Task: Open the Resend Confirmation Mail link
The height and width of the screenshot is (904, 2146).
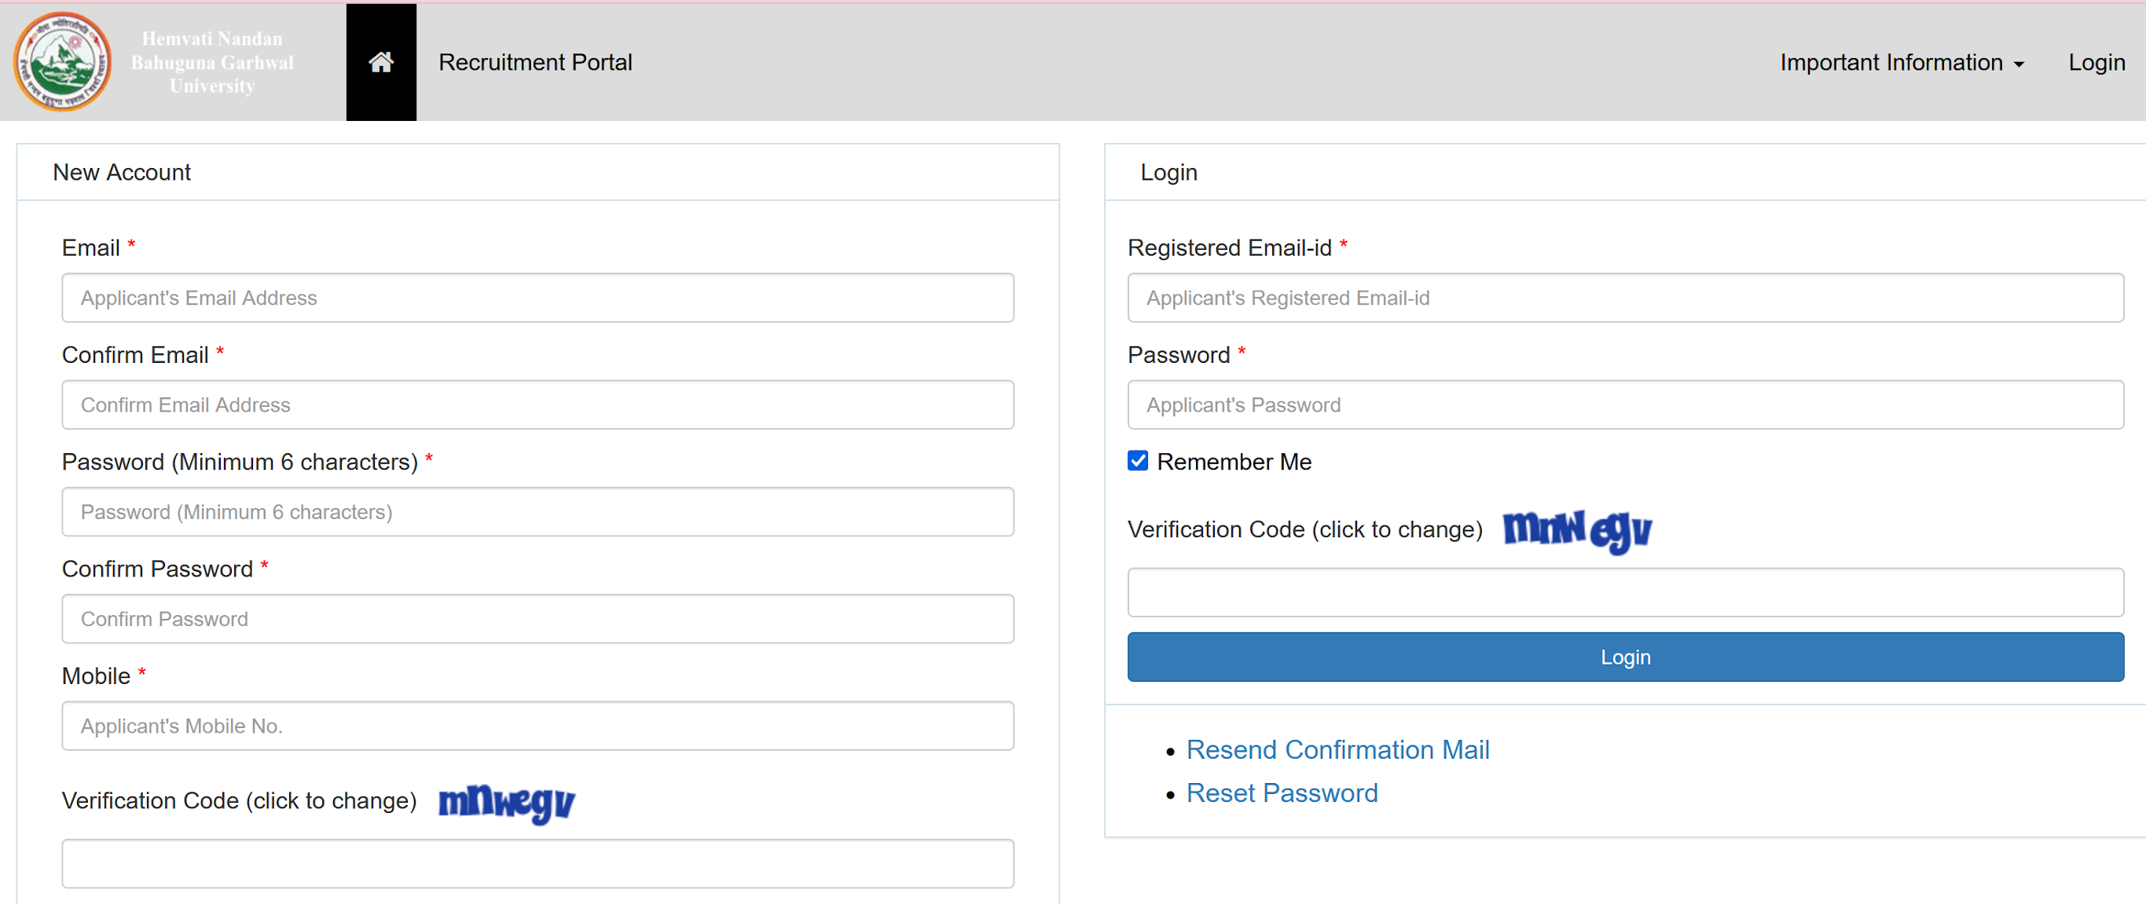Action: click(1337, 750)
